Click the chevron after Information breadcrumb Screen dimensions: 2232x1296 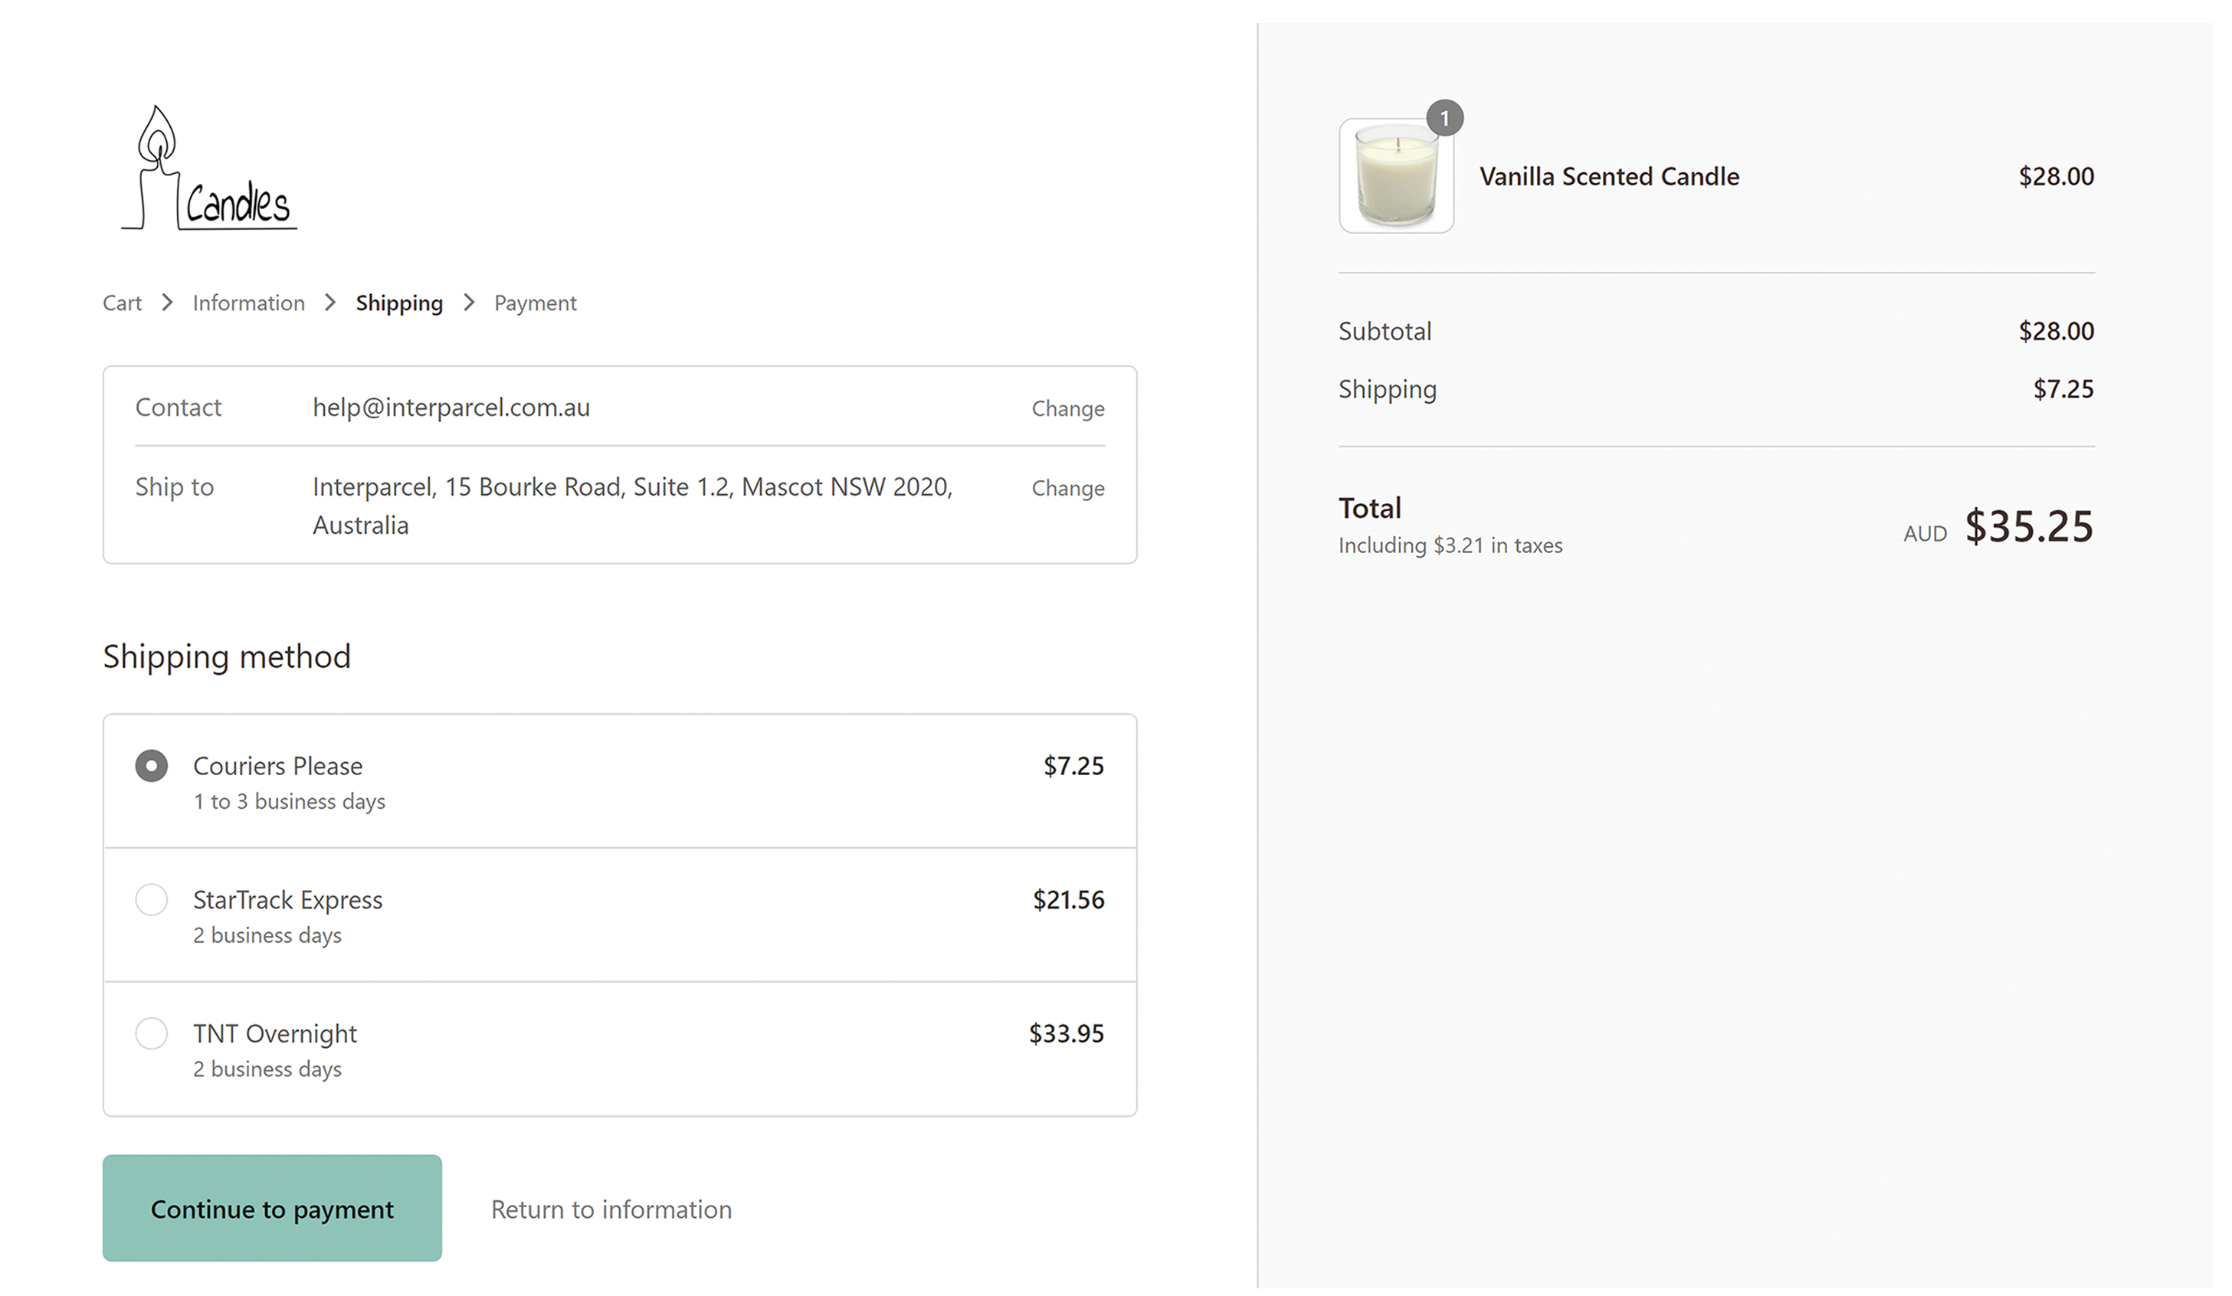click(330, 303)
